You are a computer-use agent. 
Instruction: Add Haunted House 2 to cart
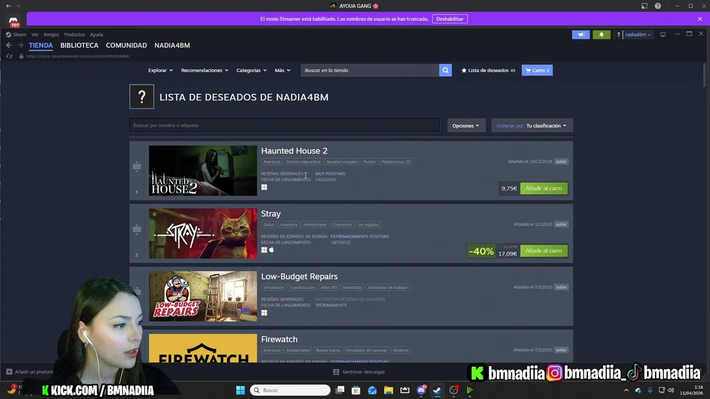(544, 188)
